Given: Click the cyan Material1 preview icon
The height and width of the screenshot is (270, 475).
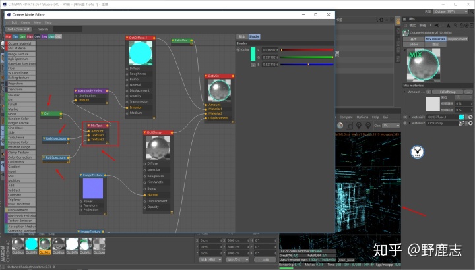Looking at the screenshot, I should (x=461, y=117).
